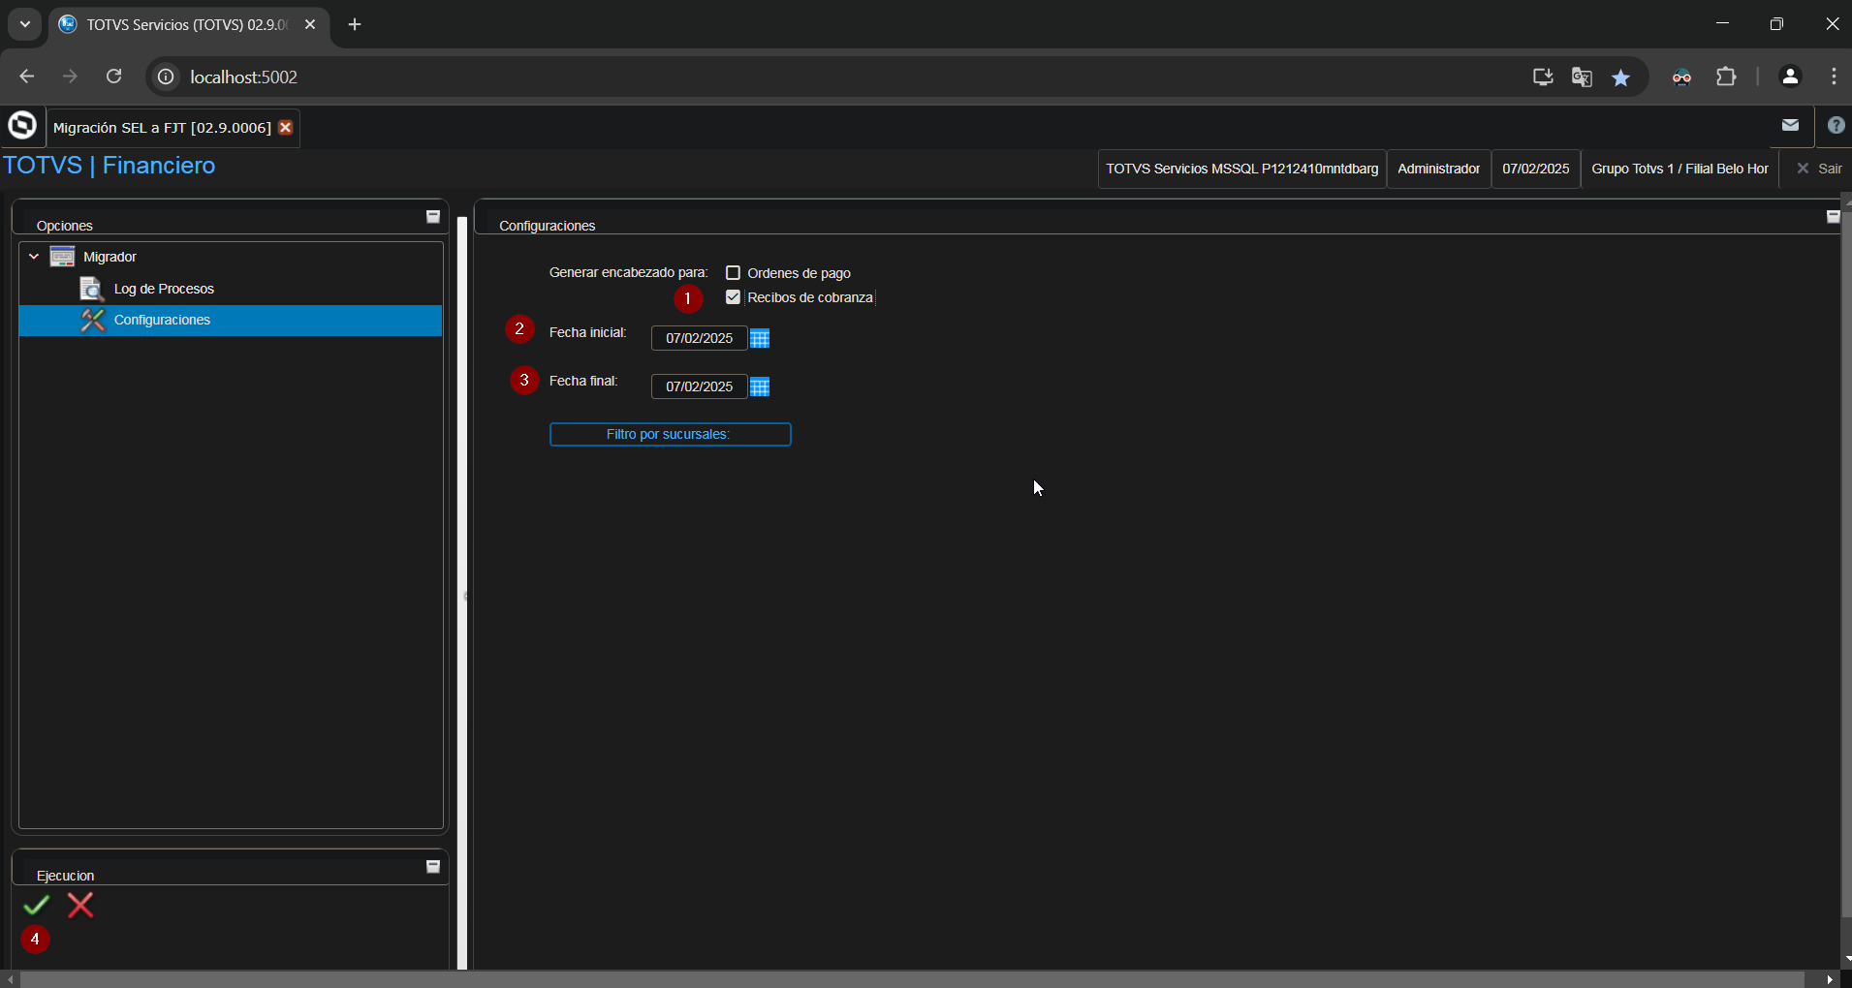Open the Google Translate icon

(1582, 77)
